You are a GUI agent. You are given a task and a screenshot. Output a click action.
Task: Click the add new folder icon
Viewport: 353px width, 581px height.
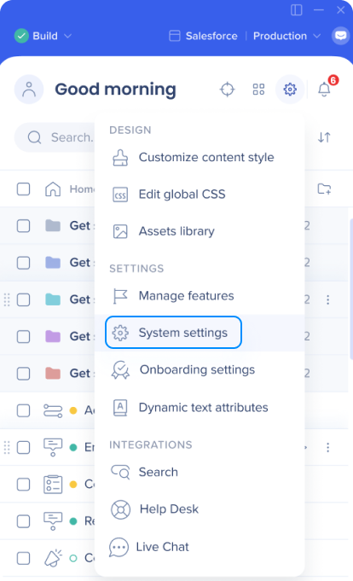325,189
